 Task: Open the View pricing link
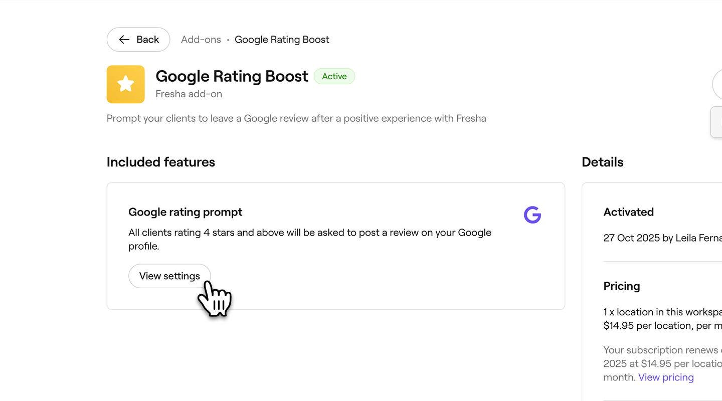[666, 377]
